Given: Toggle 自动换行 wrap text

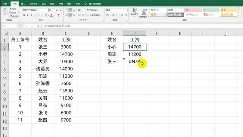Looking at the screenshot, I should click(92, 10).
